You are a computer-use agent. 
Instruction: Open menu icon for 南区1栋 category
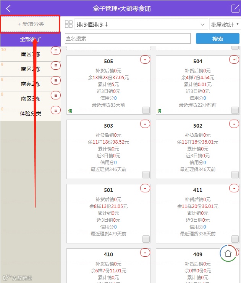[55, 51]
